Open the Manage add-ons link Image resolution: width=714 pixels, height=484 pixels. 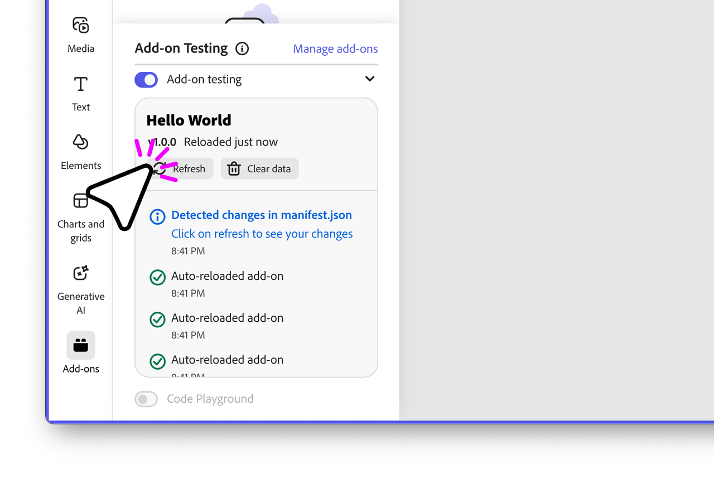(x=335, y=49)
